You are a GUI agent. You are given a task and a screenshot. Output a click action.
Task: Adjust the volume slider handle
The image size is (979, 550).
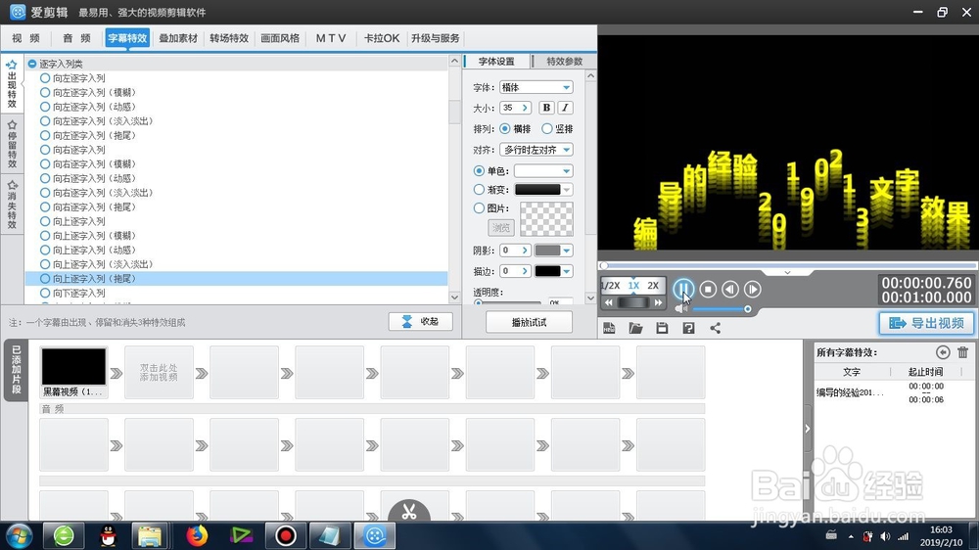click(x=747, y=309)
